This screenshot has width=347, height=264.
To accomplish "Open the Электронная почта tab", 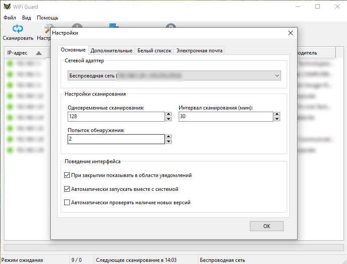I will tap(199, 51).
